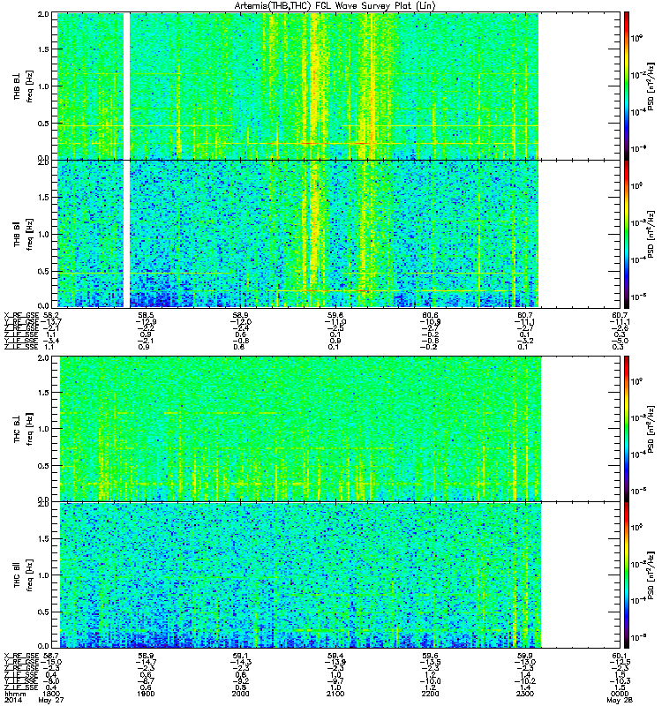
Task: Click the THC X_RE_GSE value '60.1'
Action: click(620, 656)
